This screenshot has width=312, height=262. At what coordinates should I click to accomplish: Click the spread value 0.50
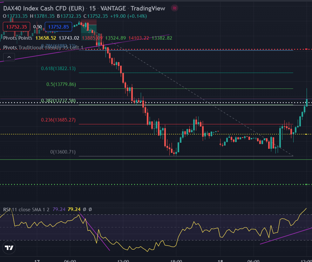pyautogui.click(x=37, y=27)
